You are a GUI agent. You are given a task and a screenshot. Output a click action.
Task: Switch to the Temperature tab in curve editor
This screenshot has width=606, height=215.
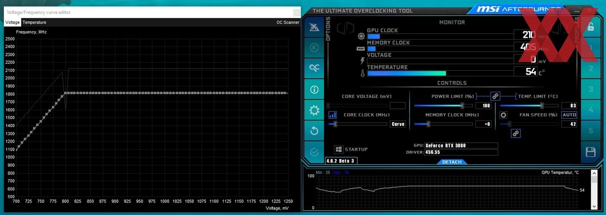tap(34, 23)
